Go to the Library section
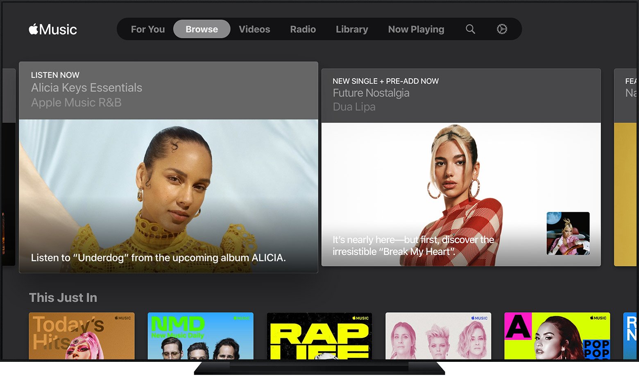The height and width of the screenshot is (377, 639). 351,29
